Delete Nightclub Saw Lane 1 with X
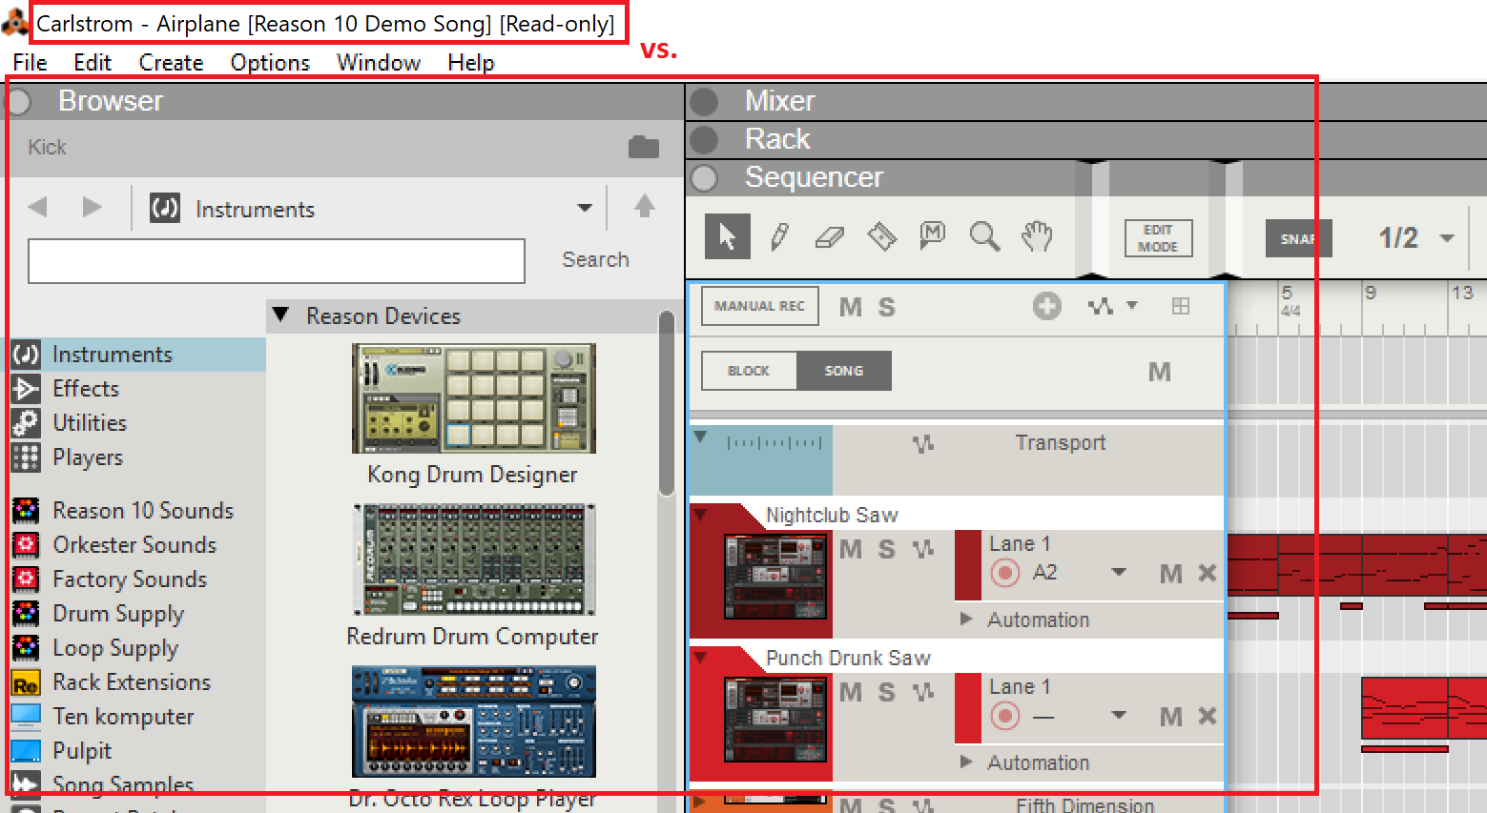The width and height of the screenshot is (1487, 813). [x=1208, y=573]
